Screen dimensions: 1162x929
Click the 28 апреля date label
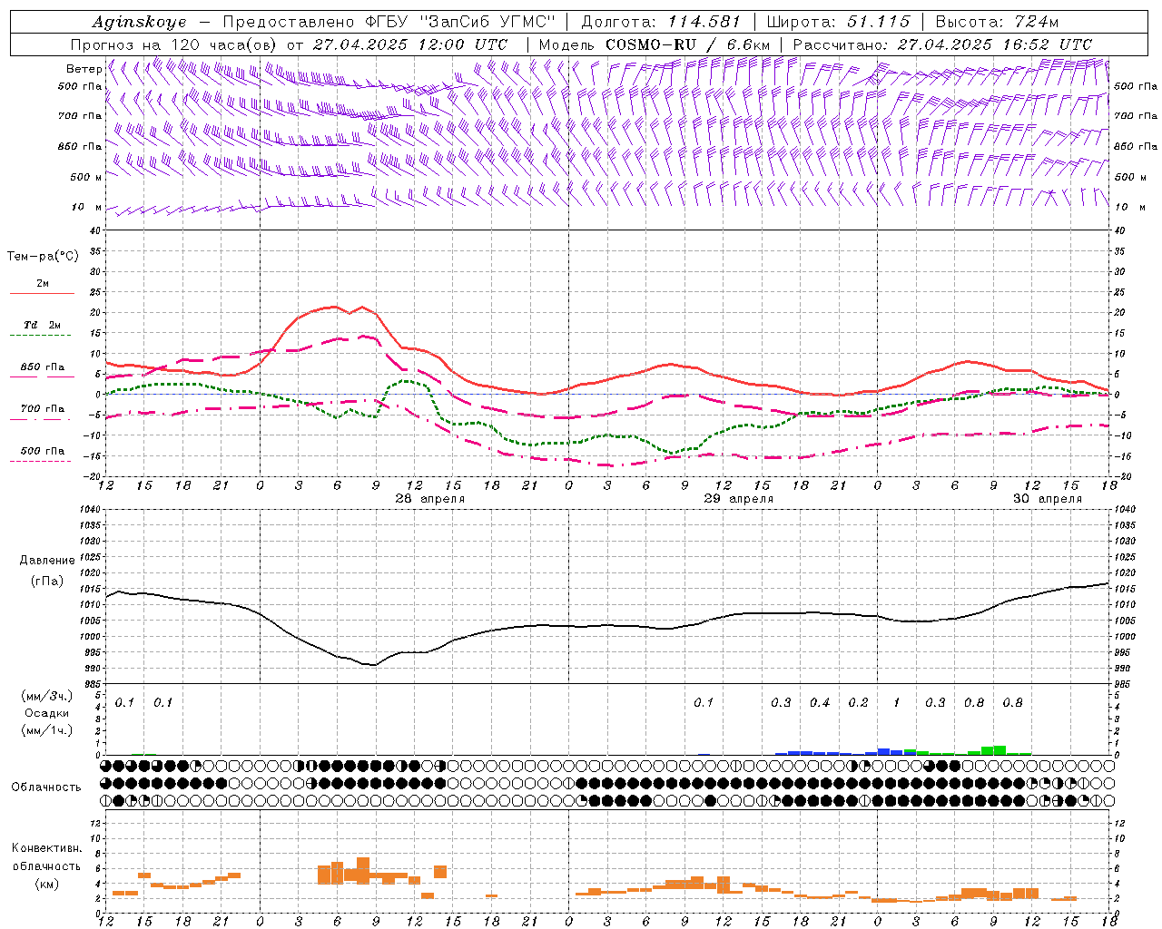pos(429,499)
